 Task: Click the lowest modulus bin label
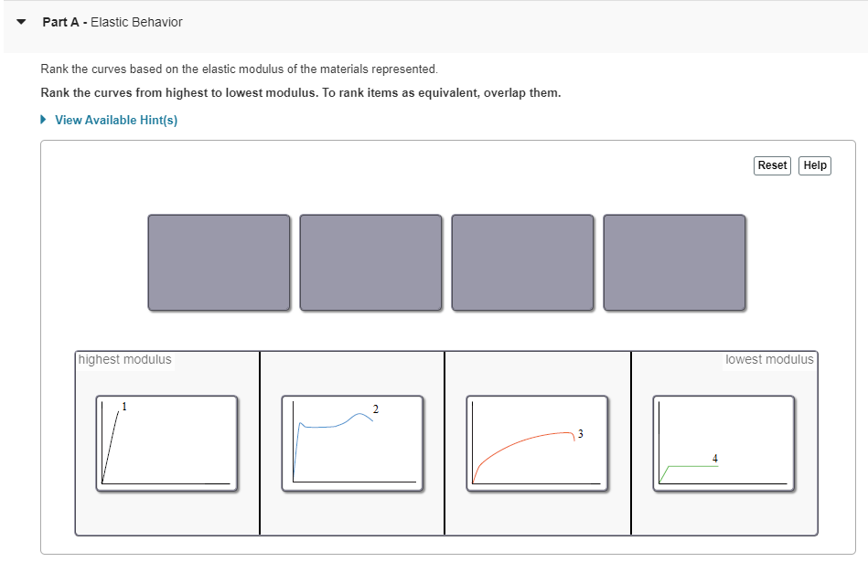pos(768,359)
